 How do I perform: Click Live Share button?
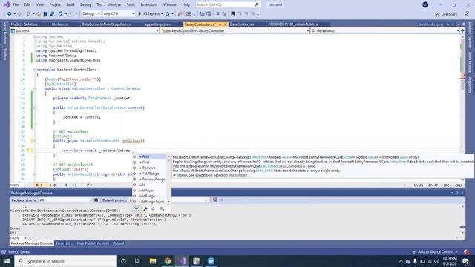(447, 14)
